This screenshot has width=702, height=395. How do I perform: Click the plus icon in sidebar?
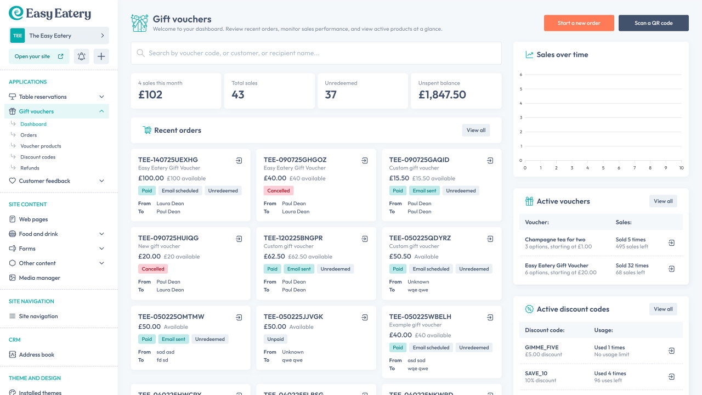pos(101,57)
